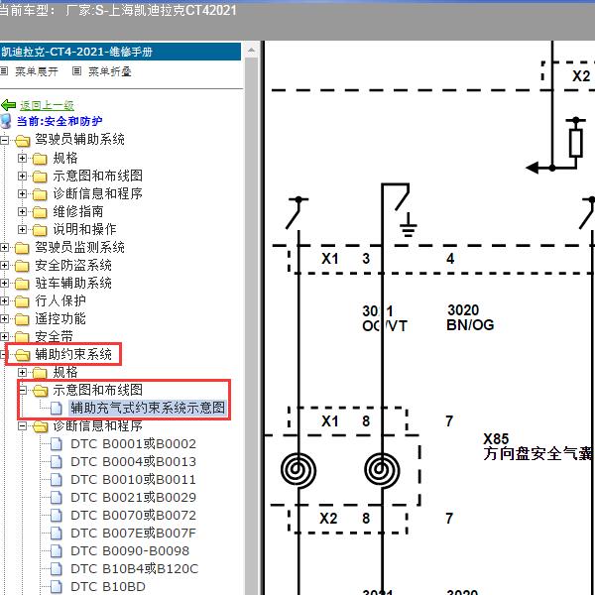Click the icon beside 菜单展开
Viewport: 595px width, 595px height.
(4, 71)
